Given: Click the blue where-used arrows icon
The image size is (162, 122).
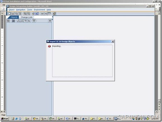Looking at the screenshot, I should pyautogui.click(x=34, y=13).
